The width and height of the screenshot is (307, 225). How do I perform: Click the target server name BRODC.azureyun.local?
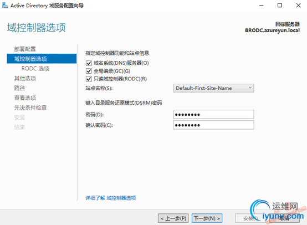[x=272, y=30]
